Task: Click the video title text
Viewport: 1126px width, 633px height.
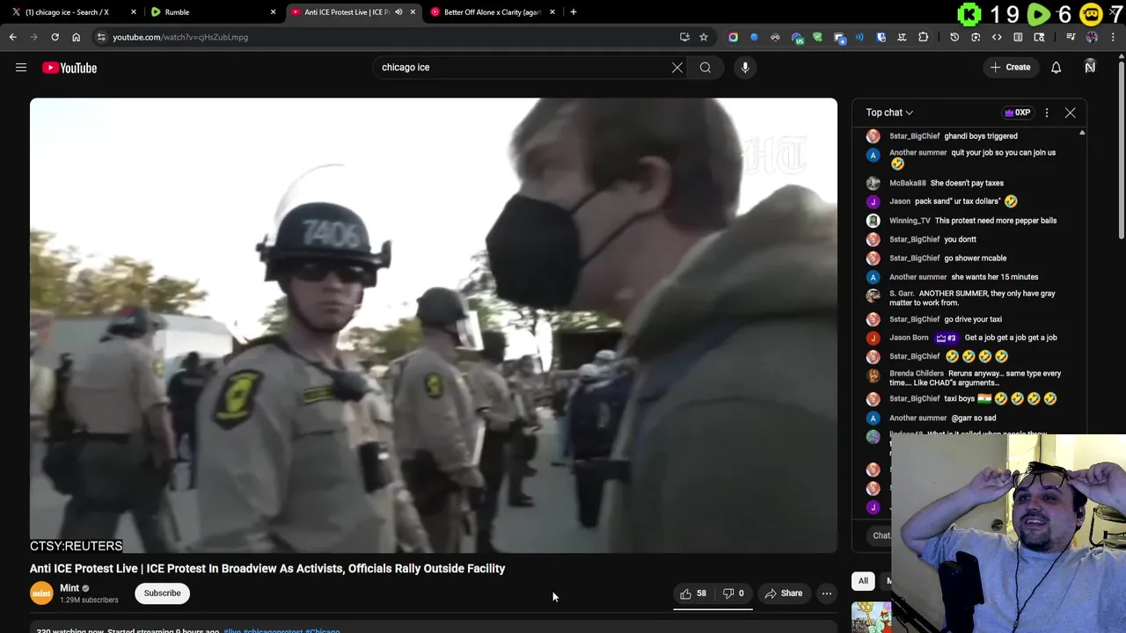Action: click(267, 569)
